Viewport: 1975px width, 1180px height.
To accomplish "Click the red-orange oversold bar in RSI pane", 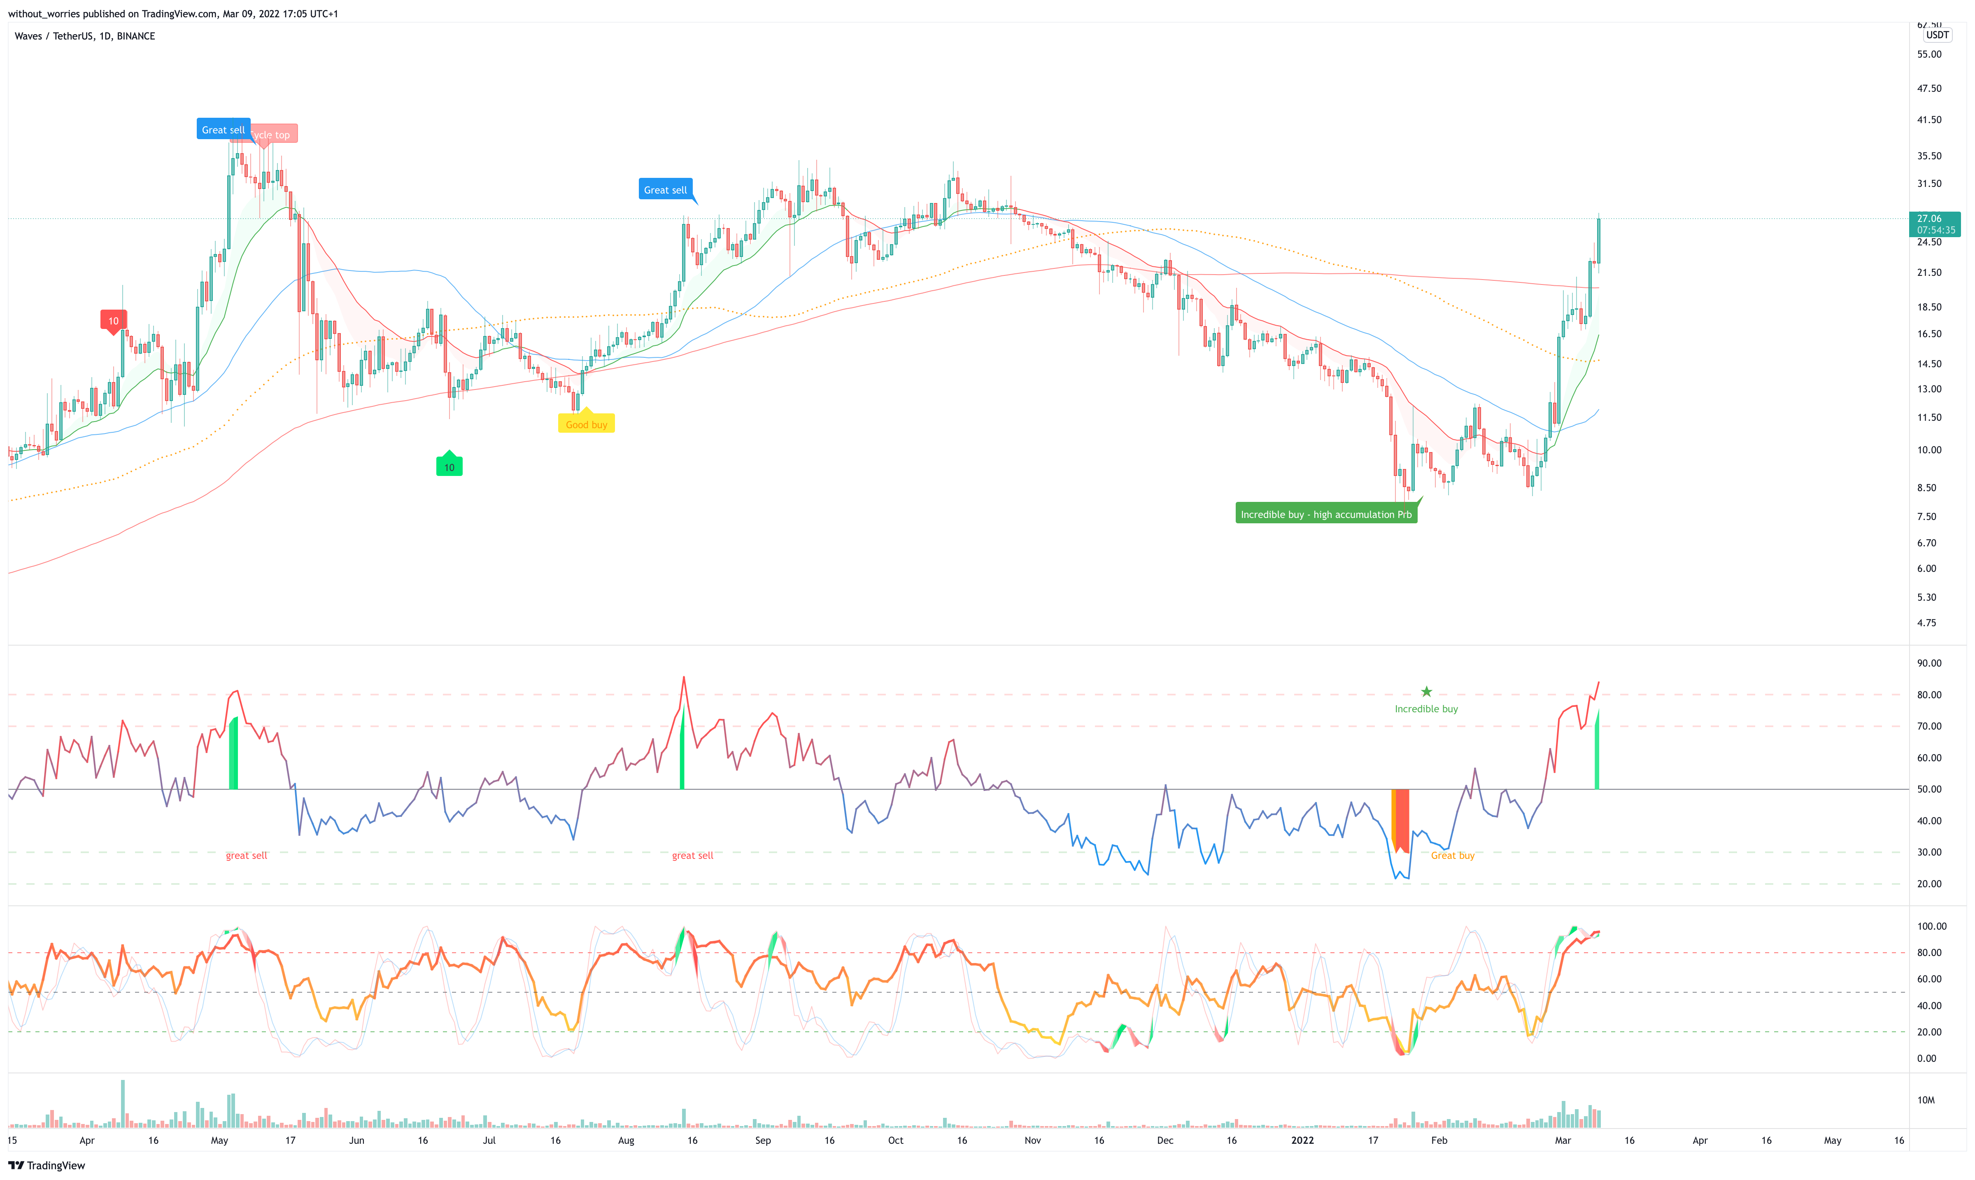I will click(1400, 821).
